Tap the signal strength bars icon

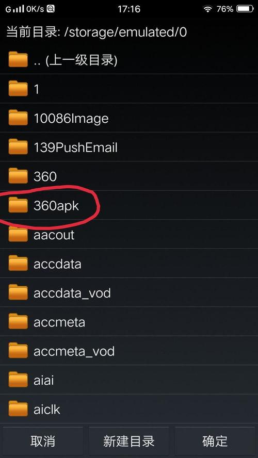pyautogui.click(x=19, y=9)
